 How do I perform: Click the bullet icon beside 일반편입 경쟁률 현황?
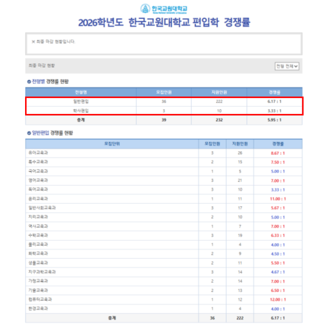[x=29, y=133]
